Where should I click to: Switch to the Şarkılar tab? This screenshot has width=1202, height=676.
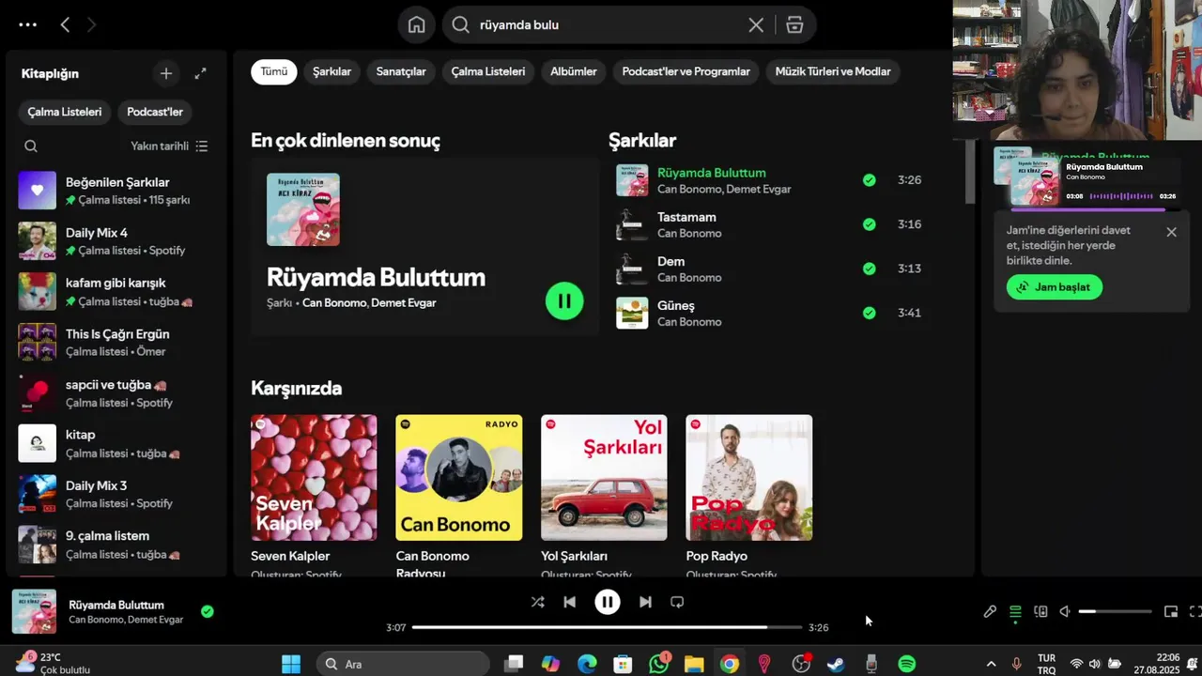pos(331,71)
